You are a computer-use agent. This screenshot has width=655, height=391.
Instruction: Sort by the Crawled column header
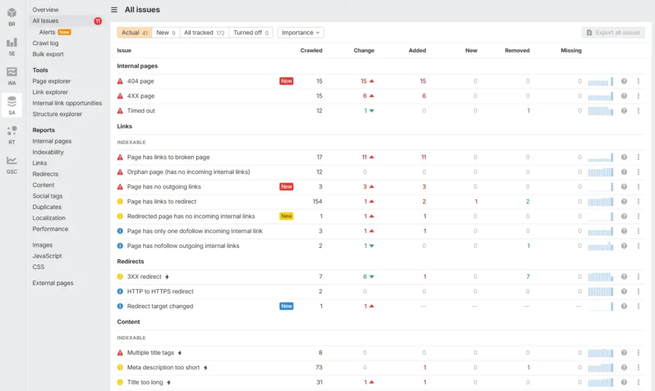pos(312,50)
